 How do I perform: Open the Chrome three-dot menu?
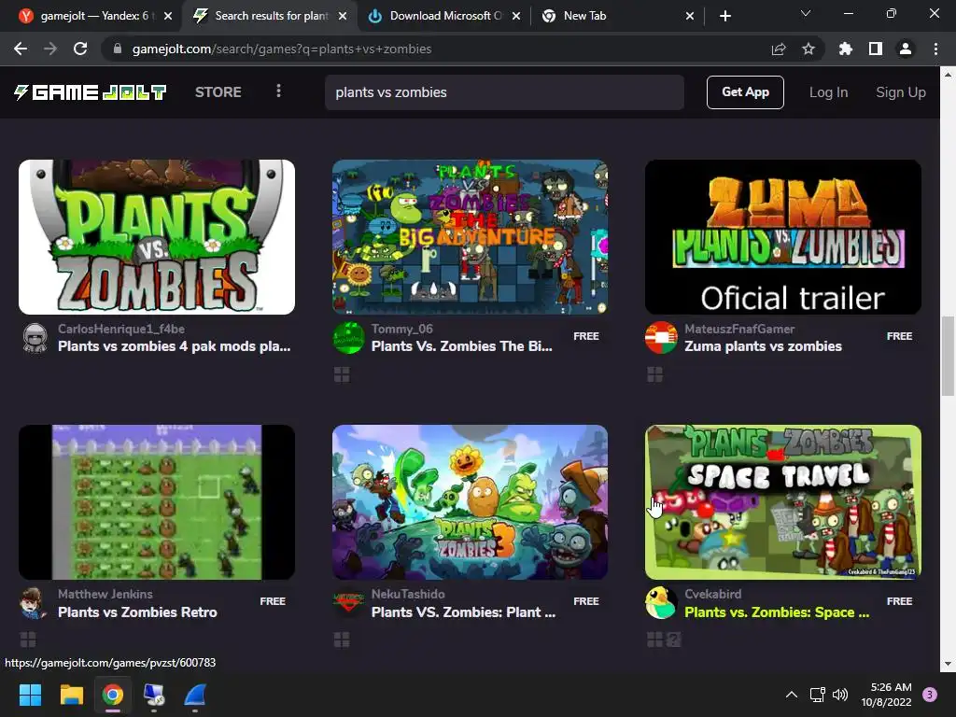point(935,49)
